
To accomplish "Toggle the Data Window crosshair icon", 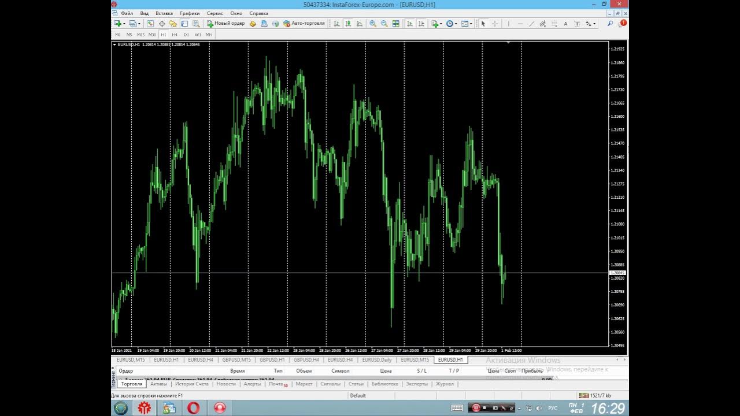I will (162, 24).
